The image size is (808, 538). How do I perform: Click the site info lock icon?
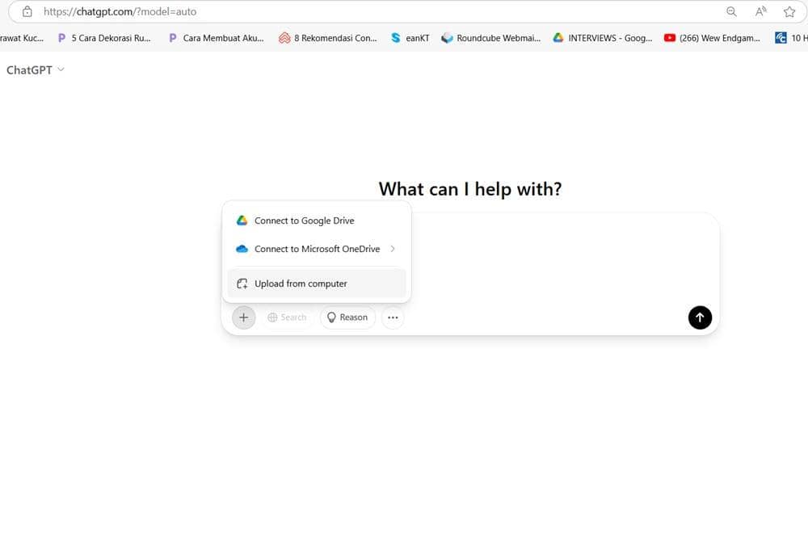tap(27, 12)
